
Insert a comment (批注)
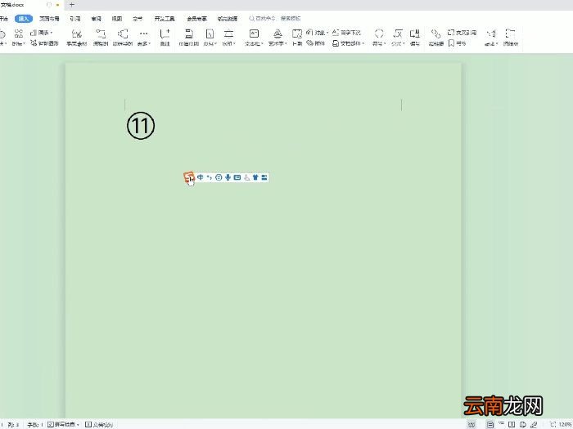[x=165, y=38]
